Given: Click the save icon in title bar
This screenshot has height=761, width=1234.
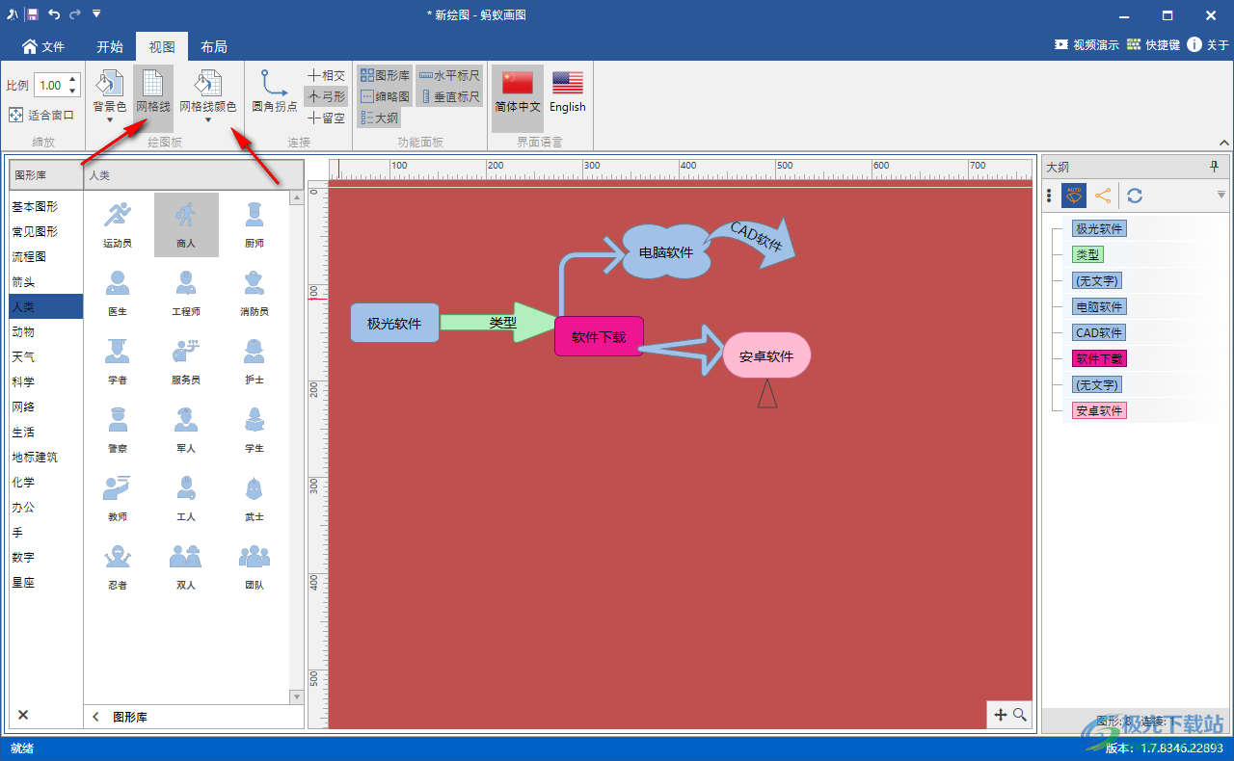Looking at the screenshot, I should [x=32, y=14].
